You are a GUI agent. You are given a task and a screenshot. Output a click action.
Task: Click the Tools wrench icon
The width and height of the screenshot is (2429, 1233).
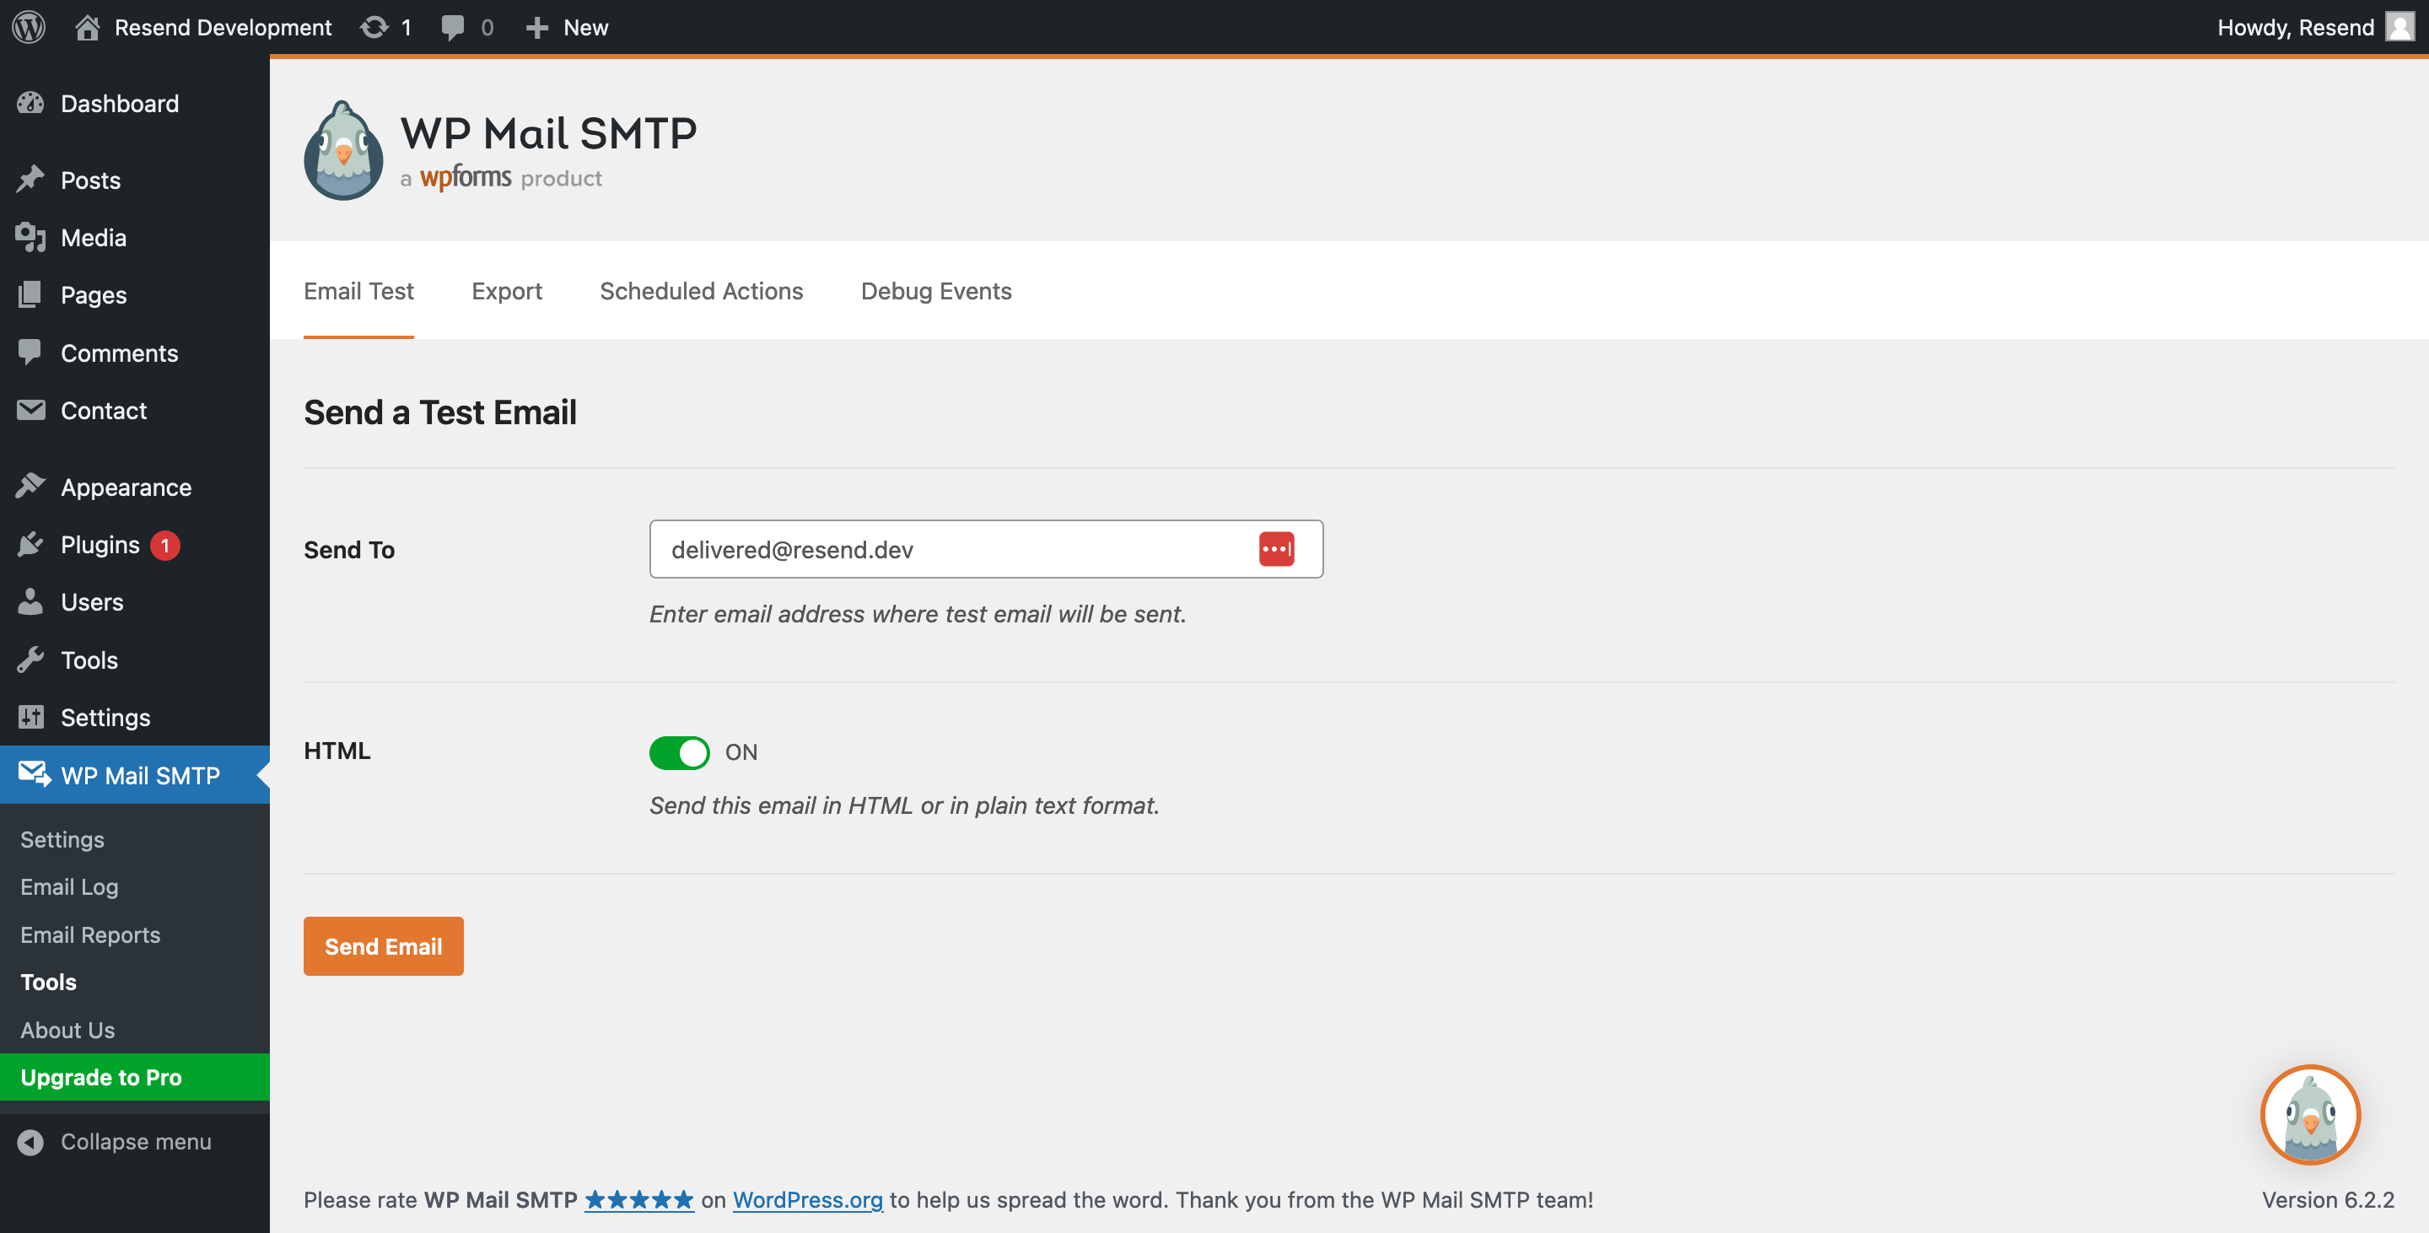pos(31,659)
